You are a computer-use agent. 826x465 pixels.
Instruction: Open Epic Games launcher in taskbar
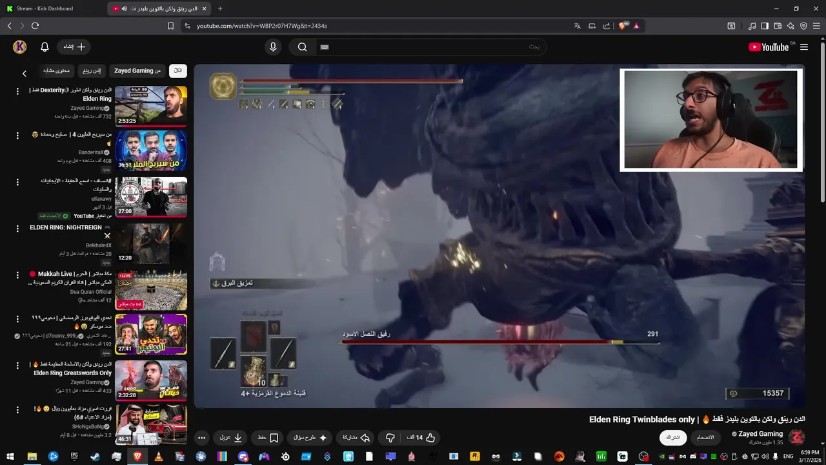tap(74, 457)
